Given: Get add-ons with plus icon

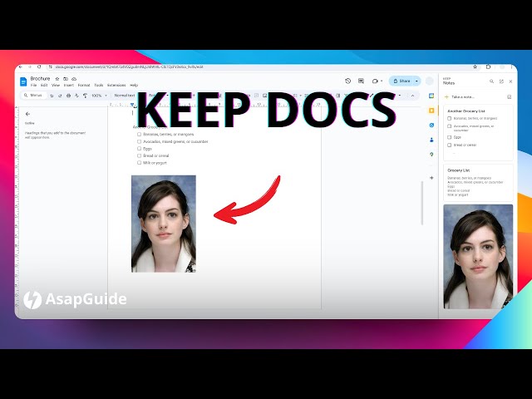Looking at the screenshot, I should (431, 178).
